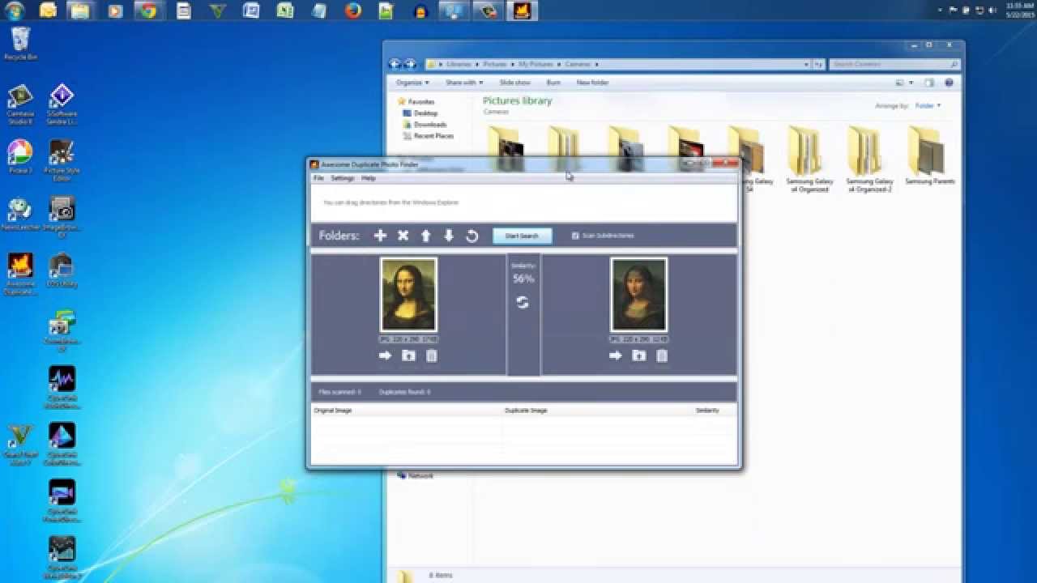Reset folder list with the circular arrow icon

click(x=472, y=236)
